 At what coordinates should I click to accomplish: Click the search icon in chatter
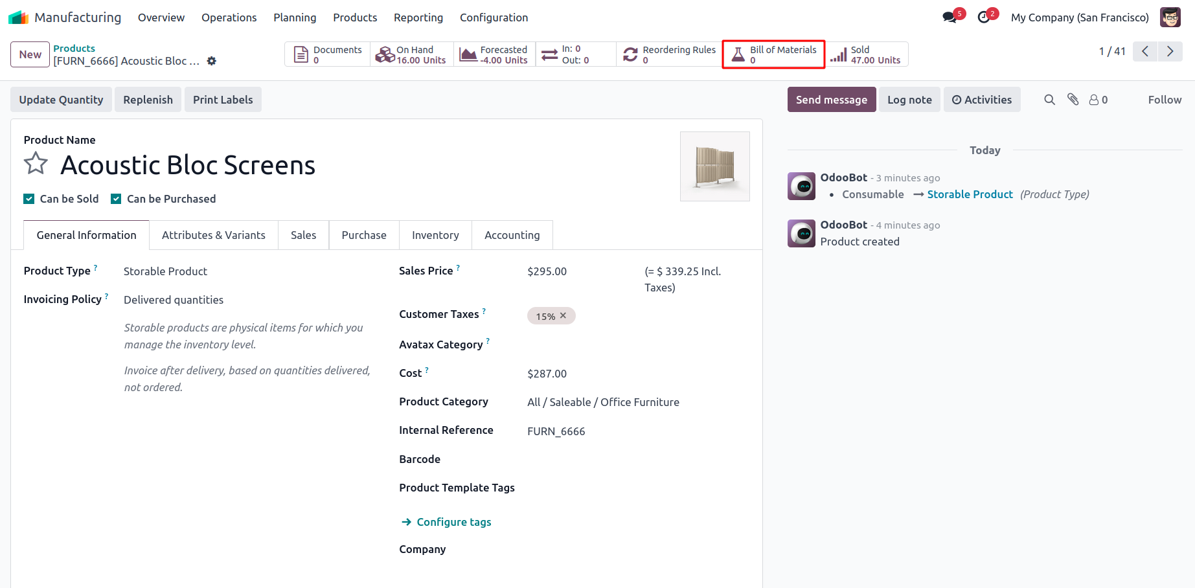tap(1049, 100)
